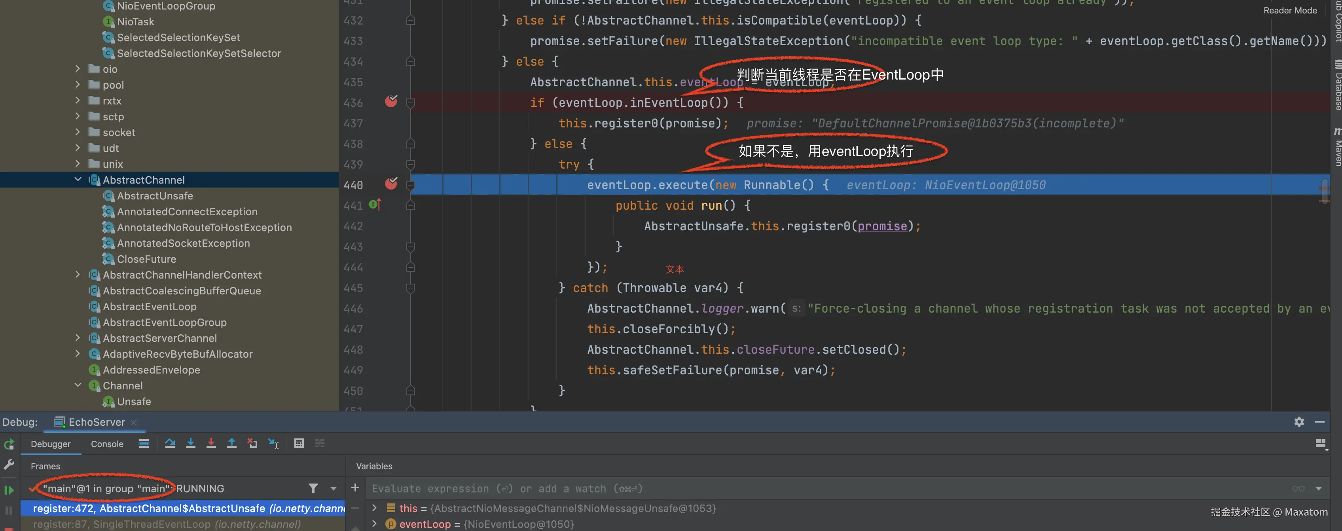Screen dimensions: 1342x531
Task: Toggle the breakpoint on line 440
Action: [391, 184]
